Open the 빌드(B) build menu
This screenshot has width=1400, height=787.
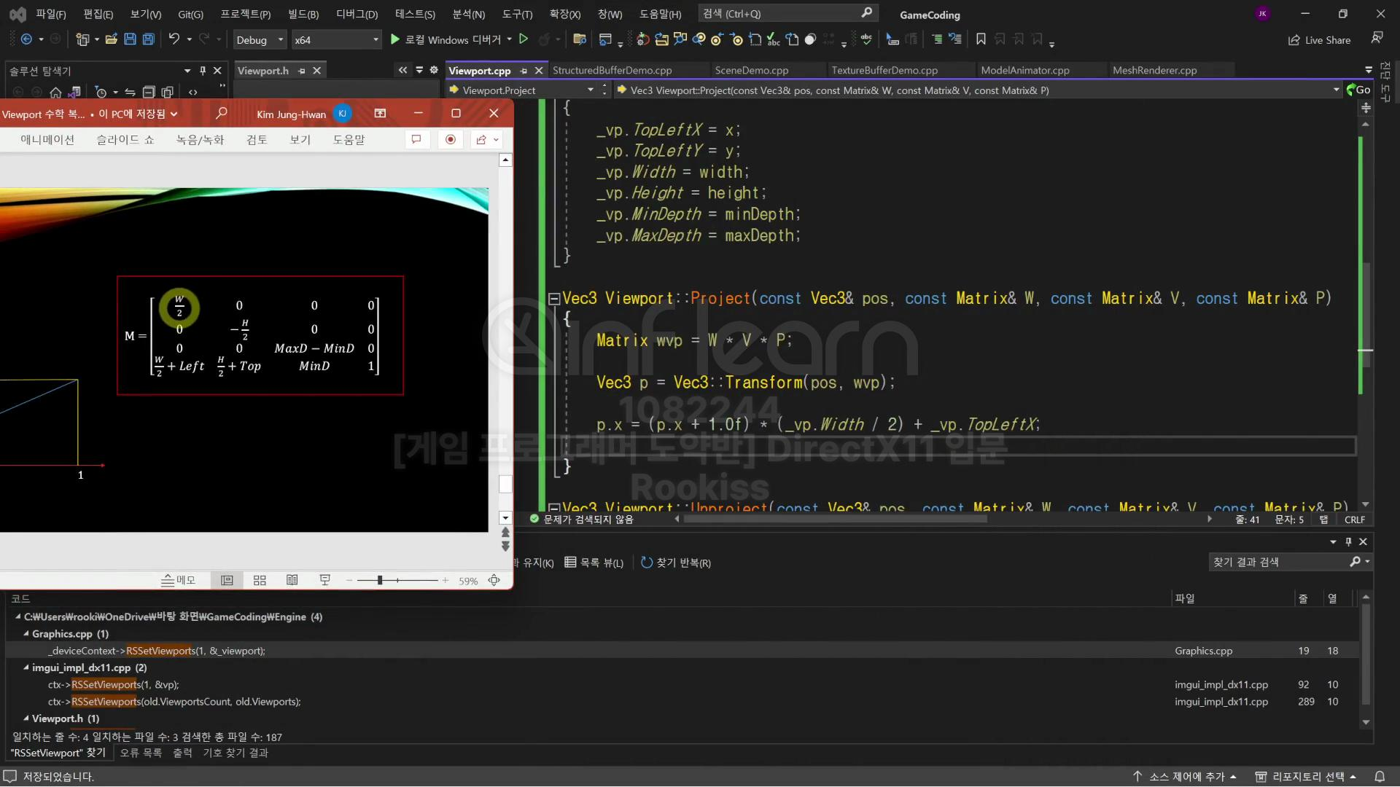(x=303, y=14)
